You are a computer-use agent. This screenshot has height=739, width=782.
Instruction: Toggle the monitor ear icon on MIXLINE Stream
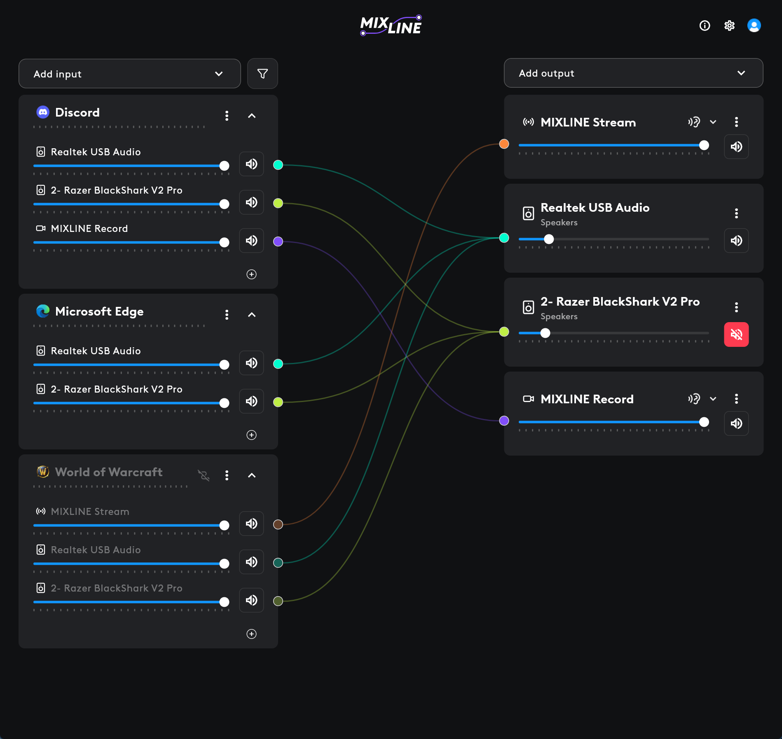(694, 122)
